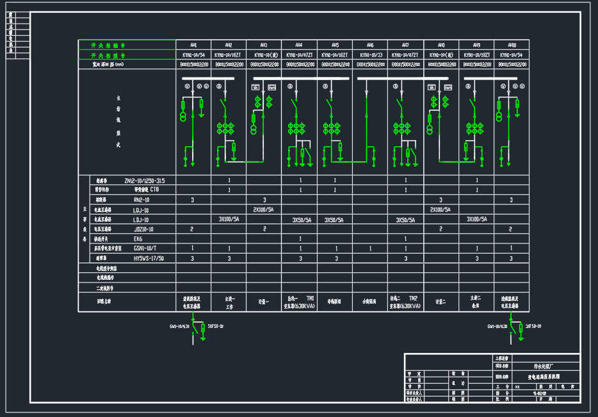Click the AH6 cabinet number header
Image resolution: width=598 pixels, height=417 pixels.
point(370,45)
